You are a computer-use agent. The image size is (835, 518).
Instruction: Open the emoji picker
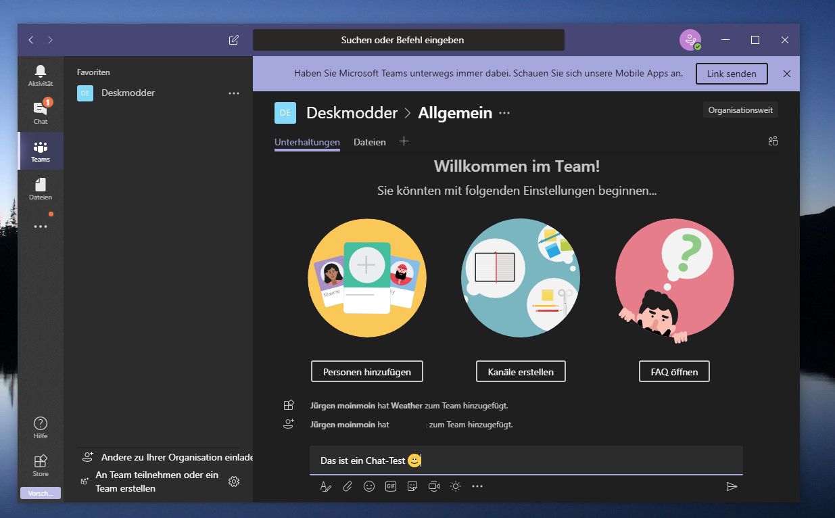click(369, 486)
